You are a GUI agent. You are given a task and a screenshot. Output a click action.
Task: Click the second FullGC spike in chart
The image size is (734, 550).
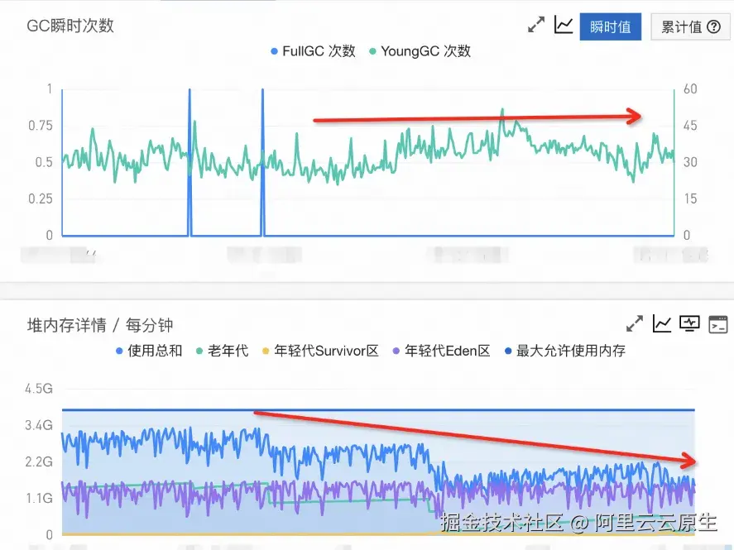(262, 161)
